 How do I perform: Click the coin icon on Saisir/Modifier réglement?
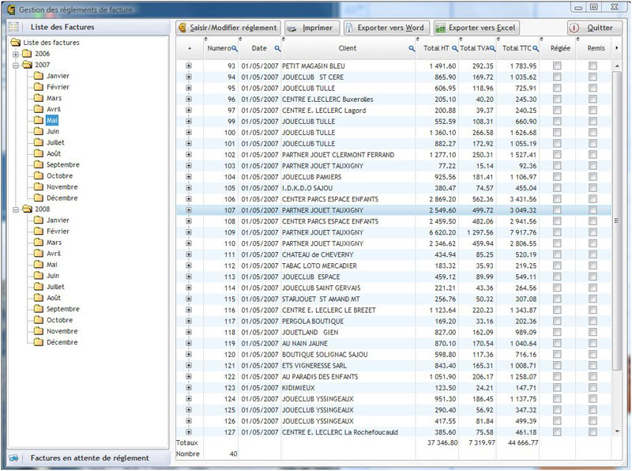(x=182, y=28)
